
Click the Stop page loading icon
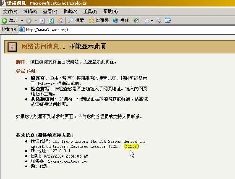[x=42, y=21]
